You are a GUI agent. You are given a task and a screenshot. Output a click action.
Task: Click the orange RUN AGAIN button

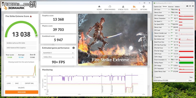pyautogui.click(x=22, y=92)
